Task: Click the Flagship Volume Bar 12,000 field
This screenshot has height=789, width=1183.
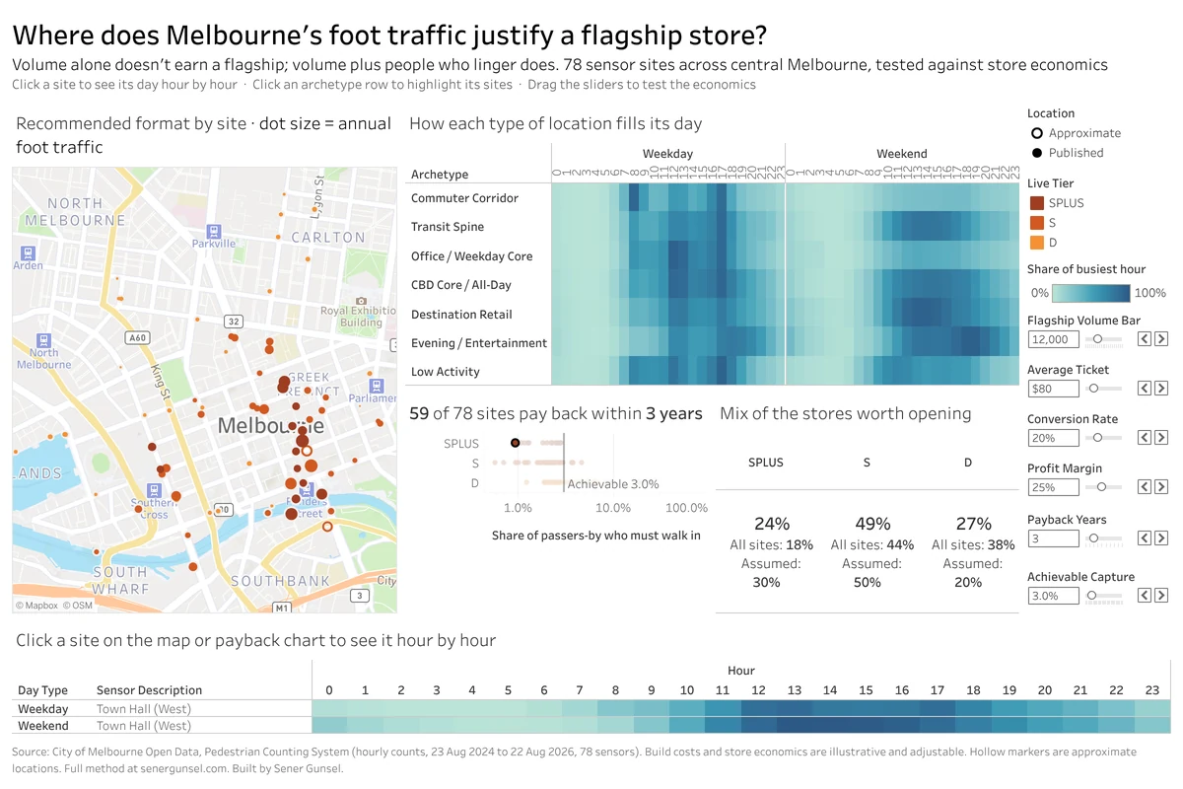Action: tap(1053, 339)
